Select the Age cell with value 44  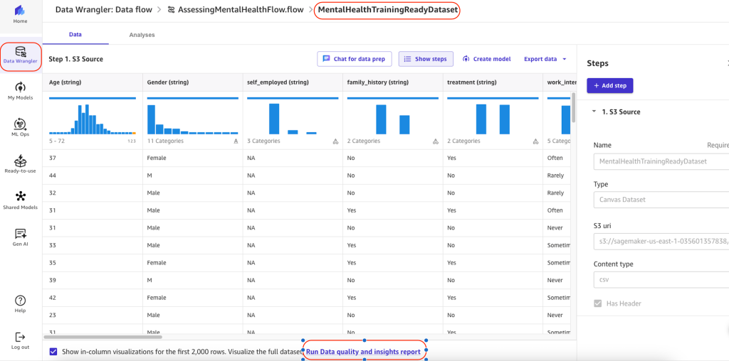tap(93, 176)
